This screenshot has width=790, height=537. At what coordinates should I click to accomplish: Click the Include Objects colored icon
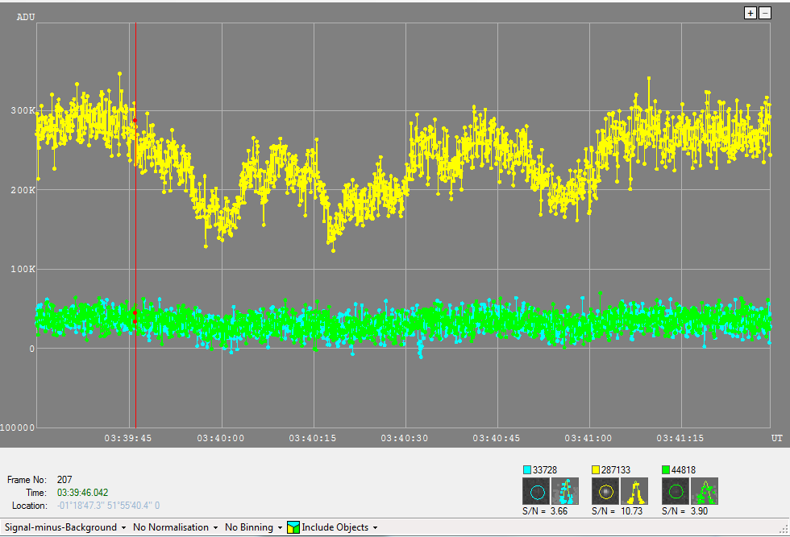coord(293,527)
